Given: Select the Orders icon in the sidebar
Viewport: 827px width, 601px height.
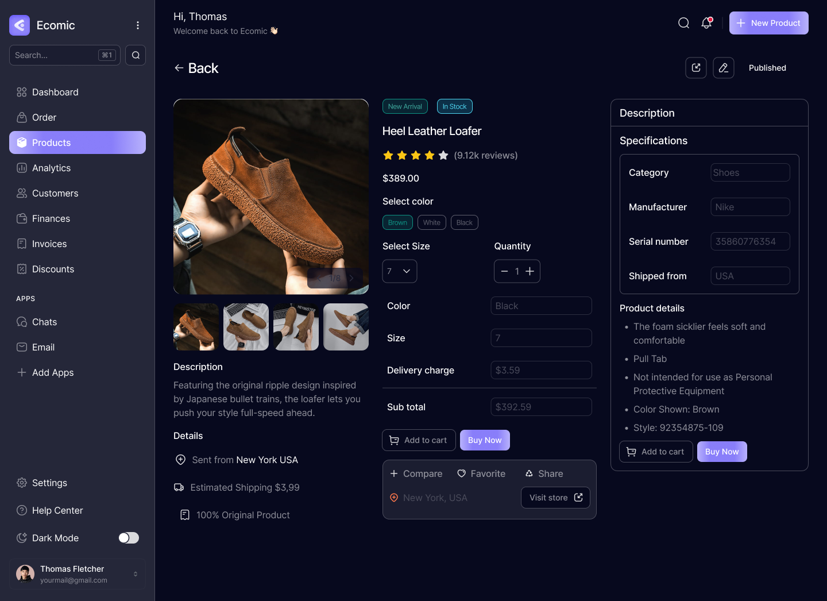Looking at the screenshot, I should 21,117.
